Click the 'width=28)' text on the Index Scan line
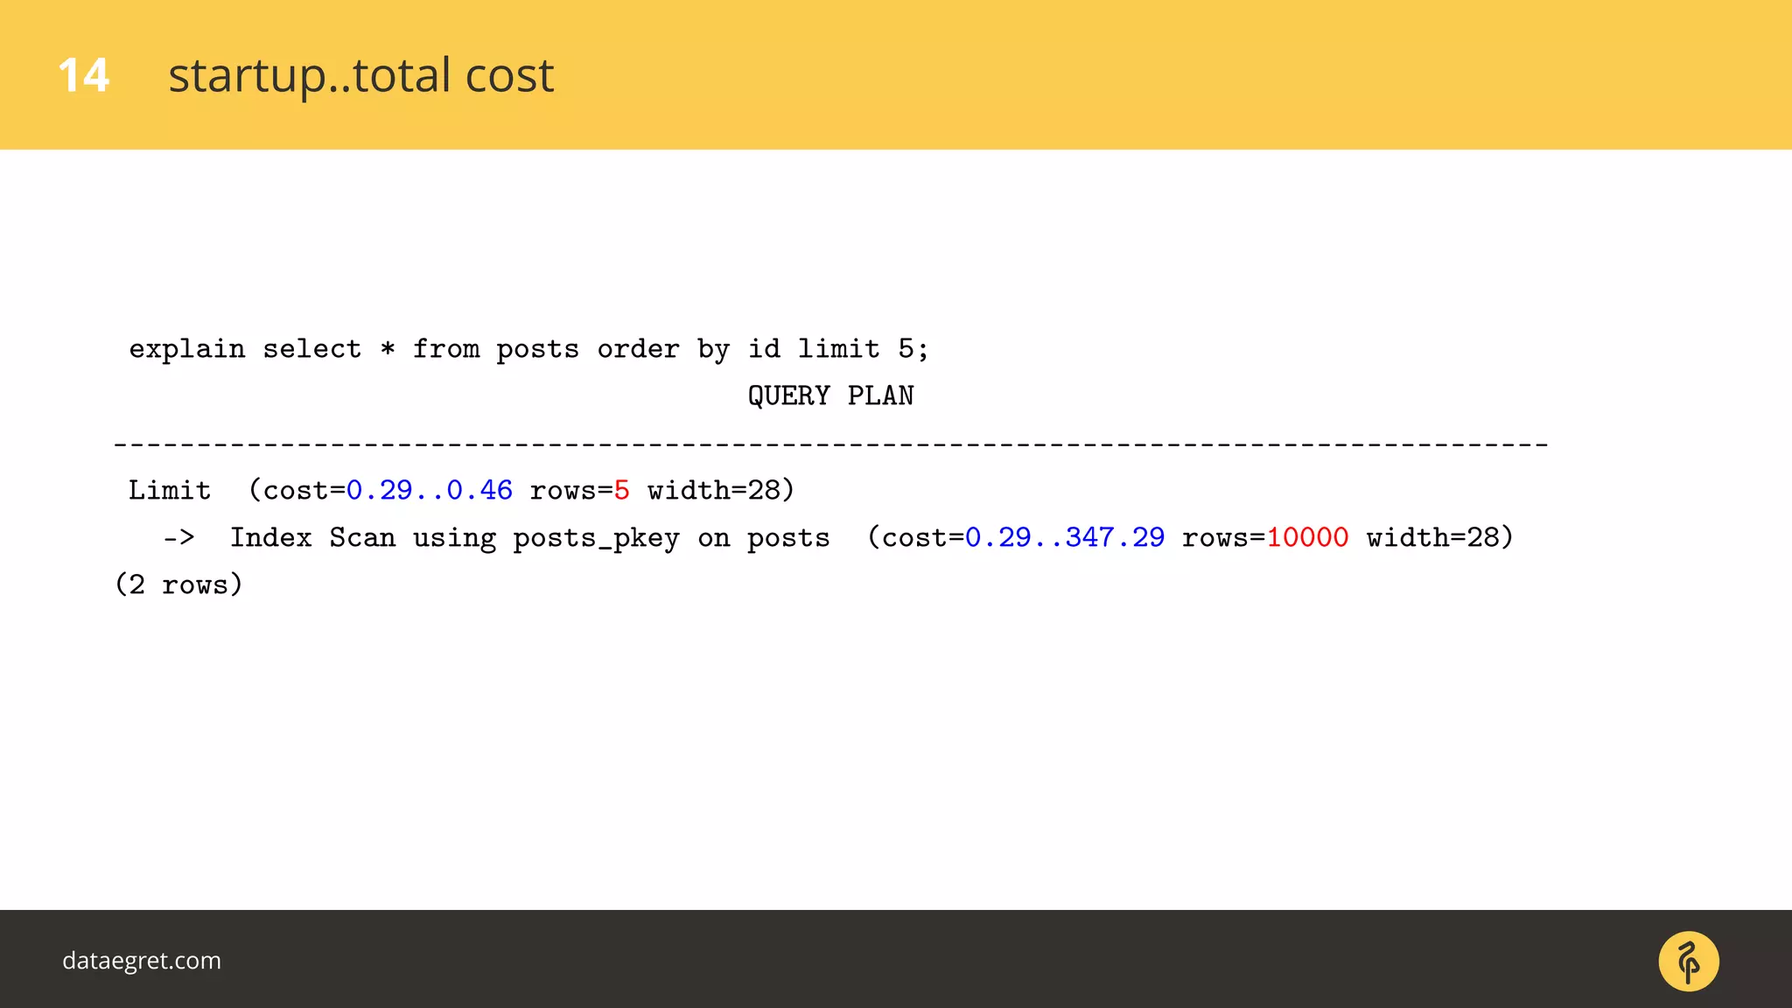 tap(1440, 537)
